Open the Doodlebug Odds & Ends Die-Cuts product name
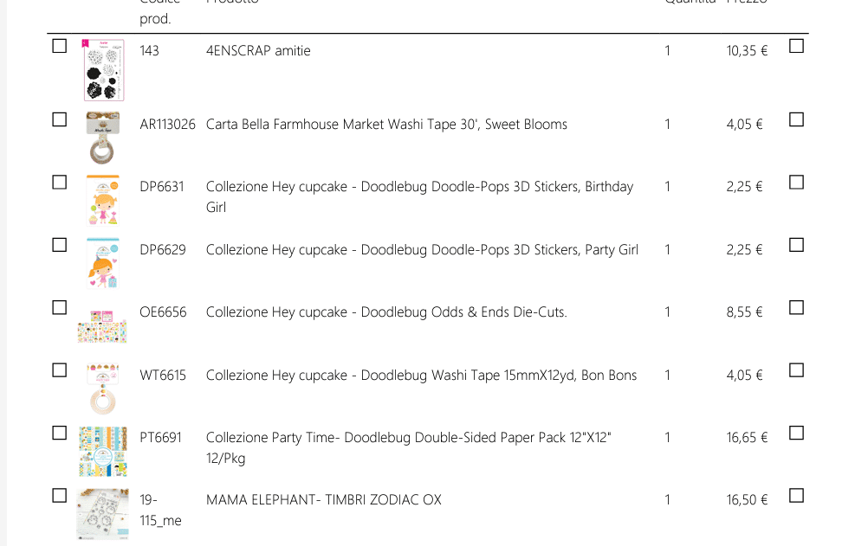Viewport: 842px width, 546px height. pyautogui.click(x=386, y=312)
